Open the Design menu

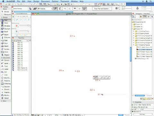(36, 1)
